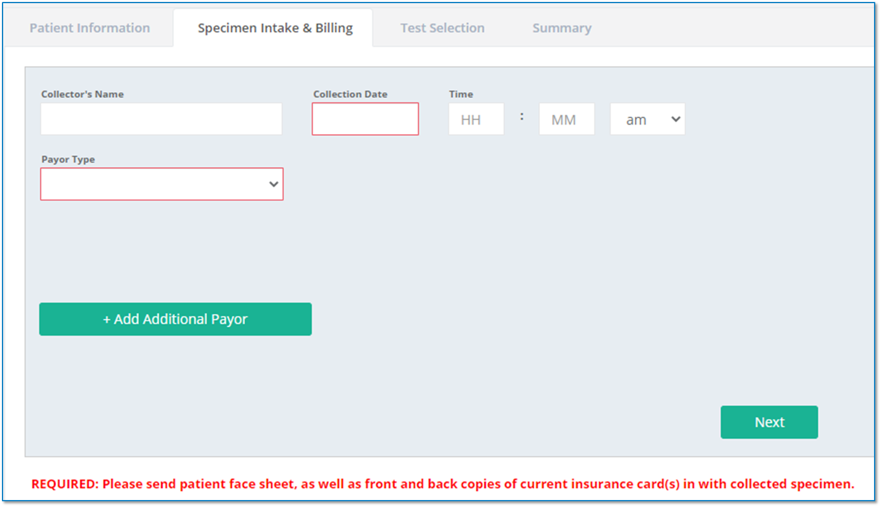Screen dimensions: 881x507
Task: Click the Collection Date label heading
Action: 350,94
